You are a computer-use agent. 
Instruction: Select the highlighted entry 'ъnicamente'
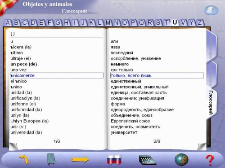[x=57, y=76]
